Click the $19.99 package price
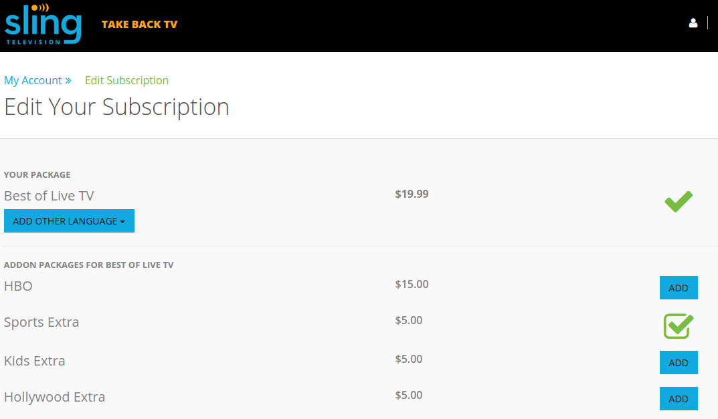This screenshot has height=419, width=718. [412, 194]
